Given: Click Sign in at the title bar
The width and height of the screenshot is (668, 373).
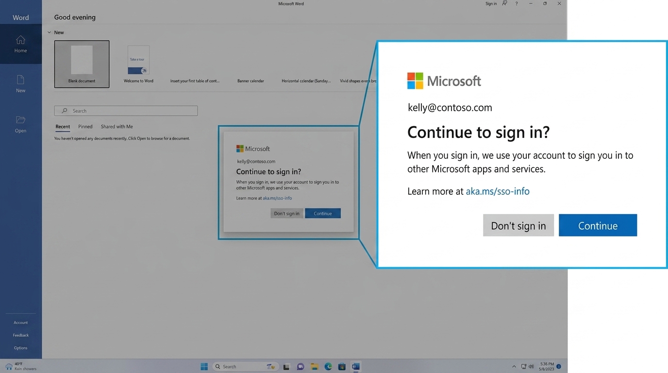Looking at the screenshot, I should coord(491,3).
